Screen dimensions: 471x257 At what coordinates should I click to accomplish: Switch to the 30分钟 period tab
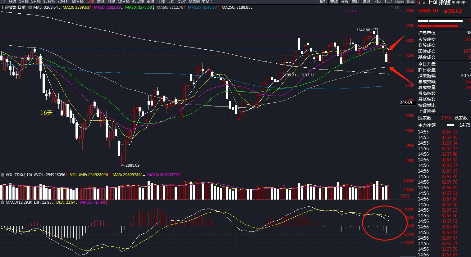(x=63, y=2)
